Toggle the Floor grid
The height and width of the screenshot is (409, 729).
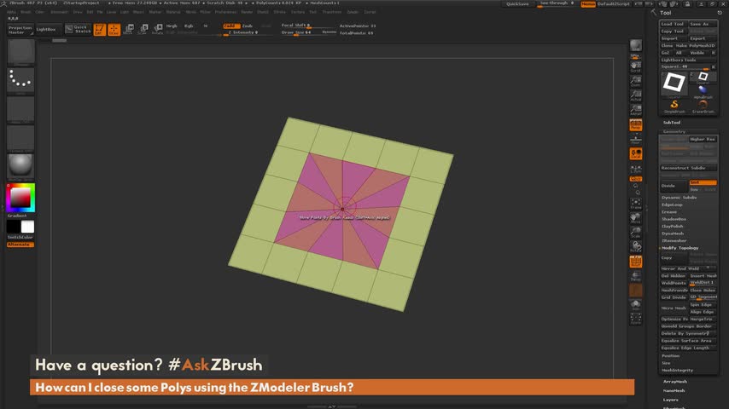[x=636, y=139]
